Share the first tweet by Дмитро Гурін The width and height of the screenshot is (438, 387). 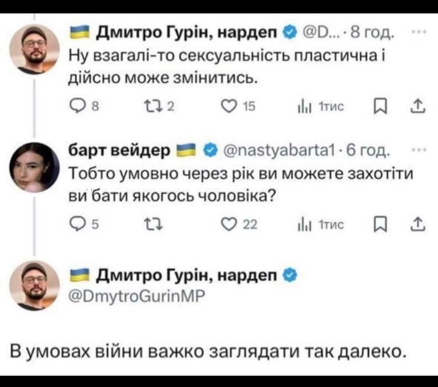tap(416, 105)
